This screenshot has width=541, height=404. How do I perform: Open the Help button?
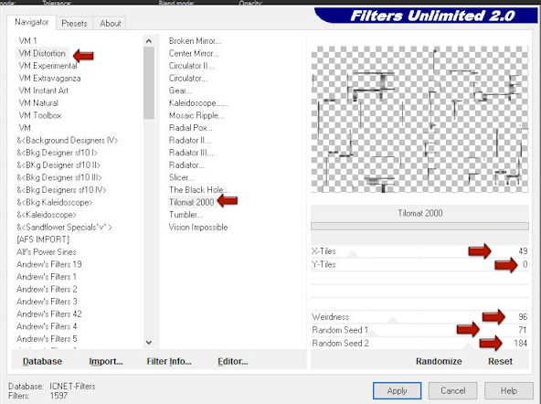pyautogui.click(x=509, y=390)
